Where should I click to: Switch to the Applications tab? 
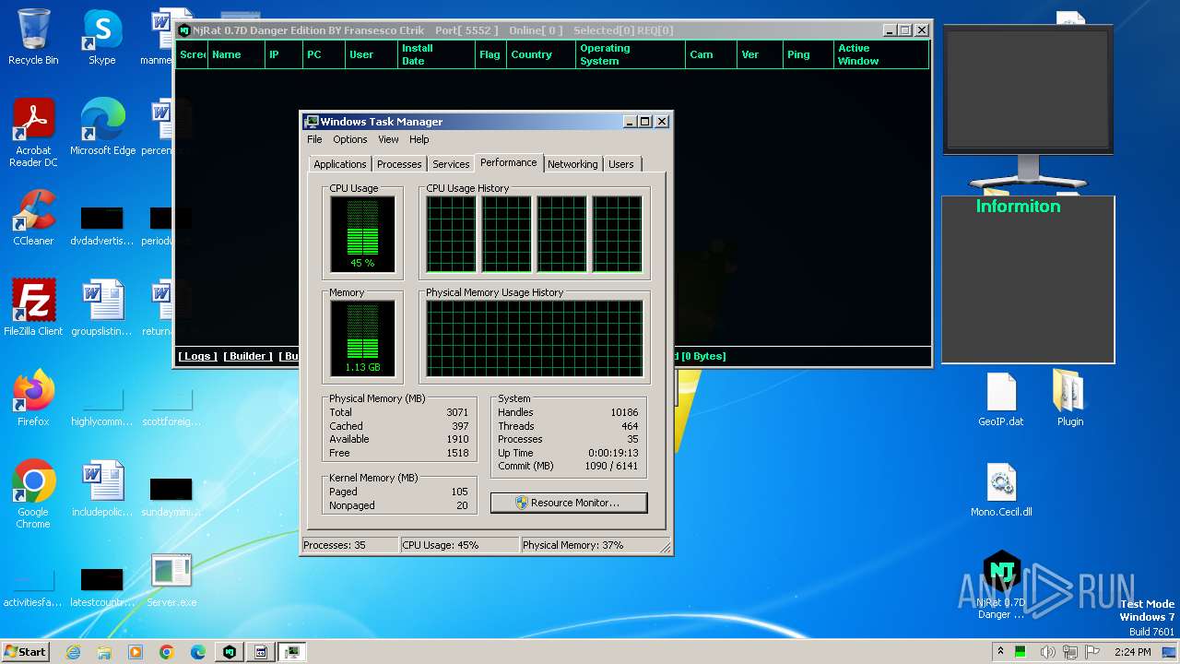pyautogui.click(x=339, y=164)
